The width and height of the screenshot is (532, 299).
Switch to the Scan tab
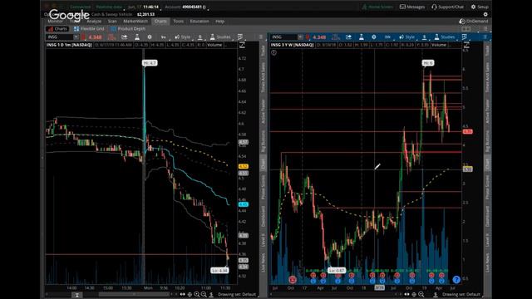[112, 21]
